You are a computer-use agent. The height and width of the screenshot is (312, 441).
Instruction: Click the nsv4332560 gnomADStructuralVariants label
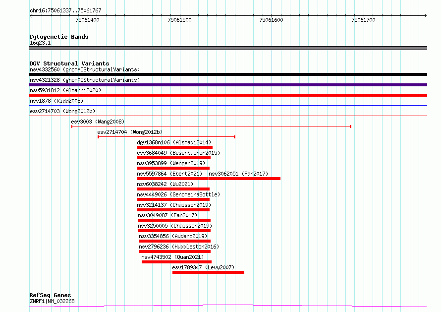[x=85, y=69]
